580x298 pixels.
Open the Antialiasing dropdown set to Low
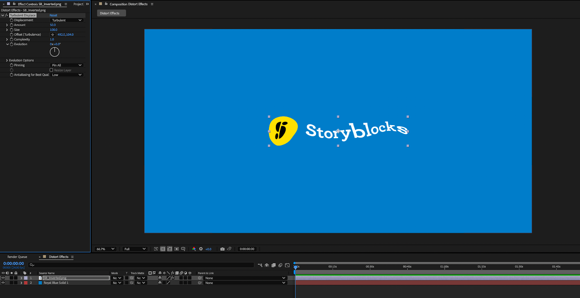coord(67,75)
